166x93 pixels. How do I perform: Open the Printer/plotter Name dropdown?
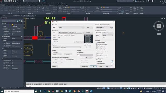[x=71, y=33]
